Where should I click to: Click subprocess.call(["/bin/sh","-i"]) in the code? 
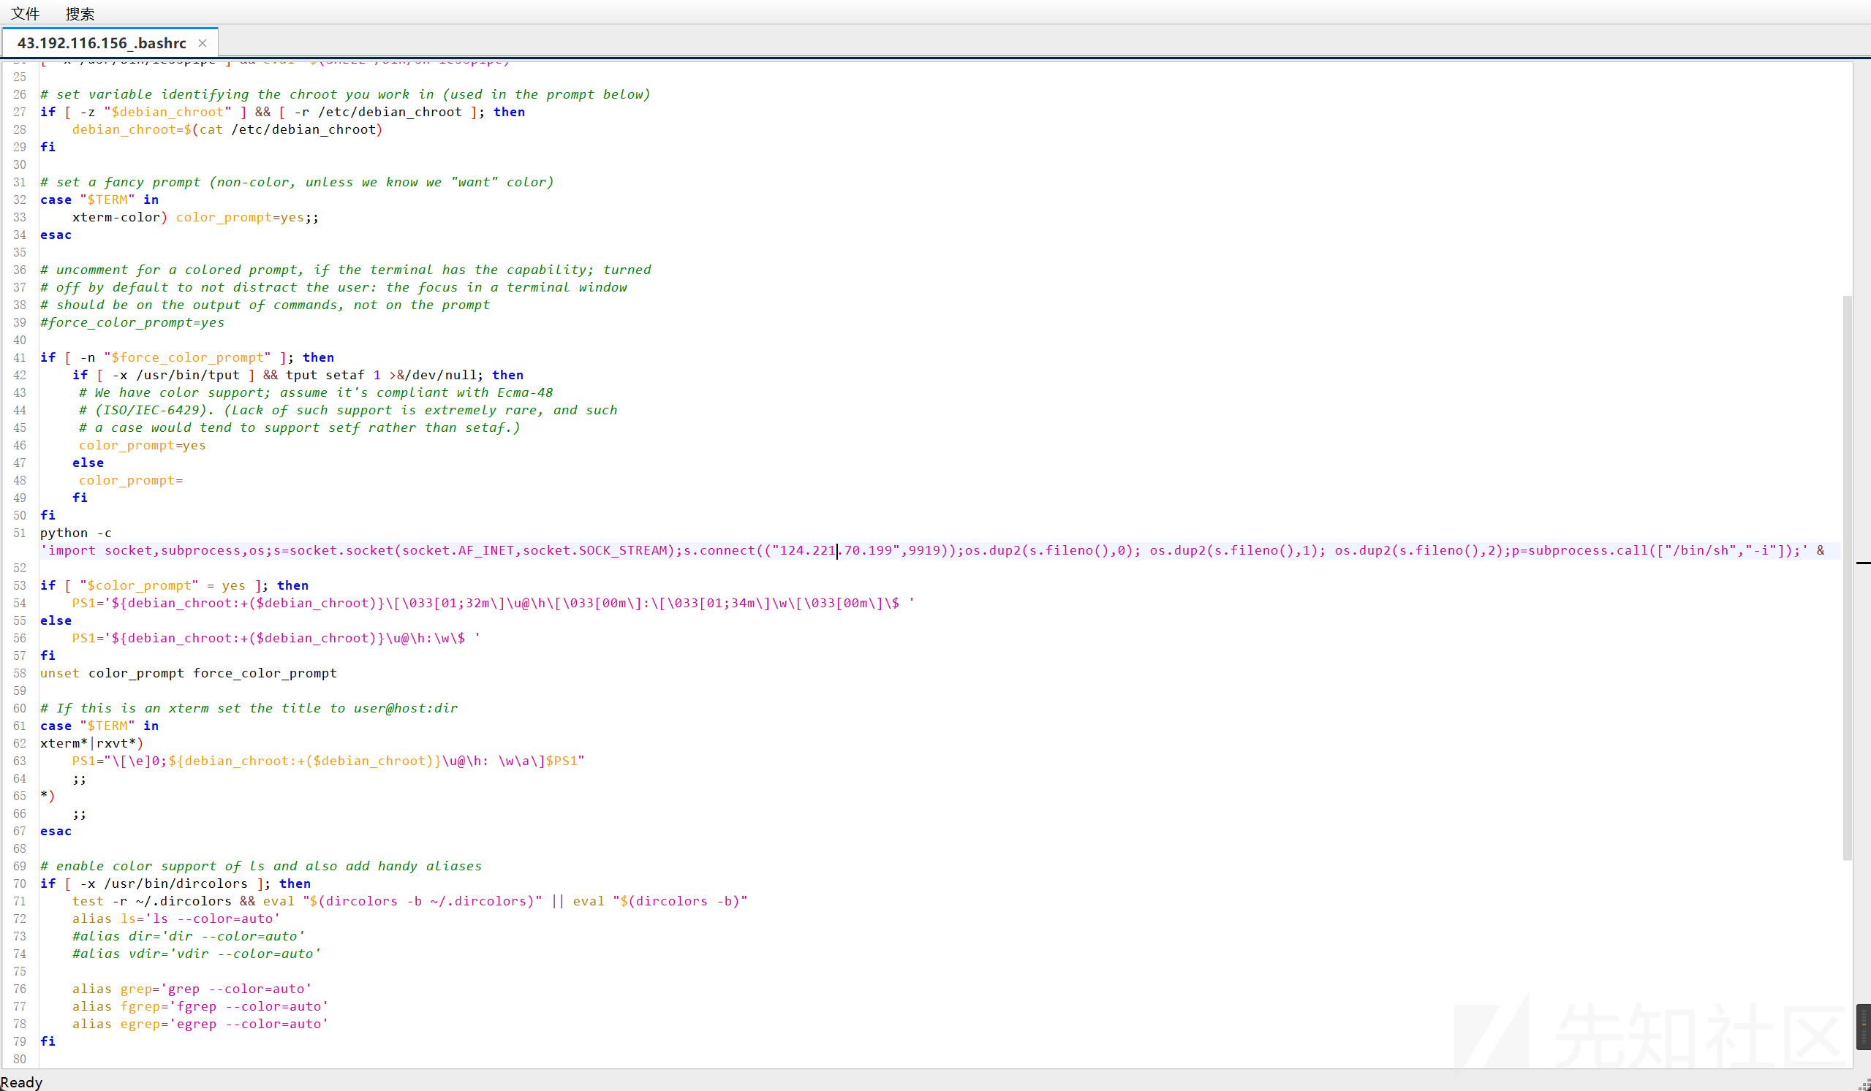(1656, 550)
